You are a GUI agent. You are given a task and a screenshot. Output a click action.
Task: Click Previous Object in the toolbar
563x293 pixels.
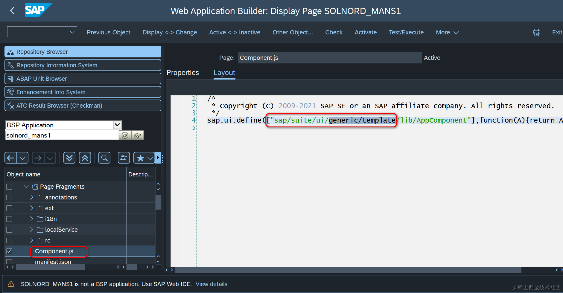(109, 32)
